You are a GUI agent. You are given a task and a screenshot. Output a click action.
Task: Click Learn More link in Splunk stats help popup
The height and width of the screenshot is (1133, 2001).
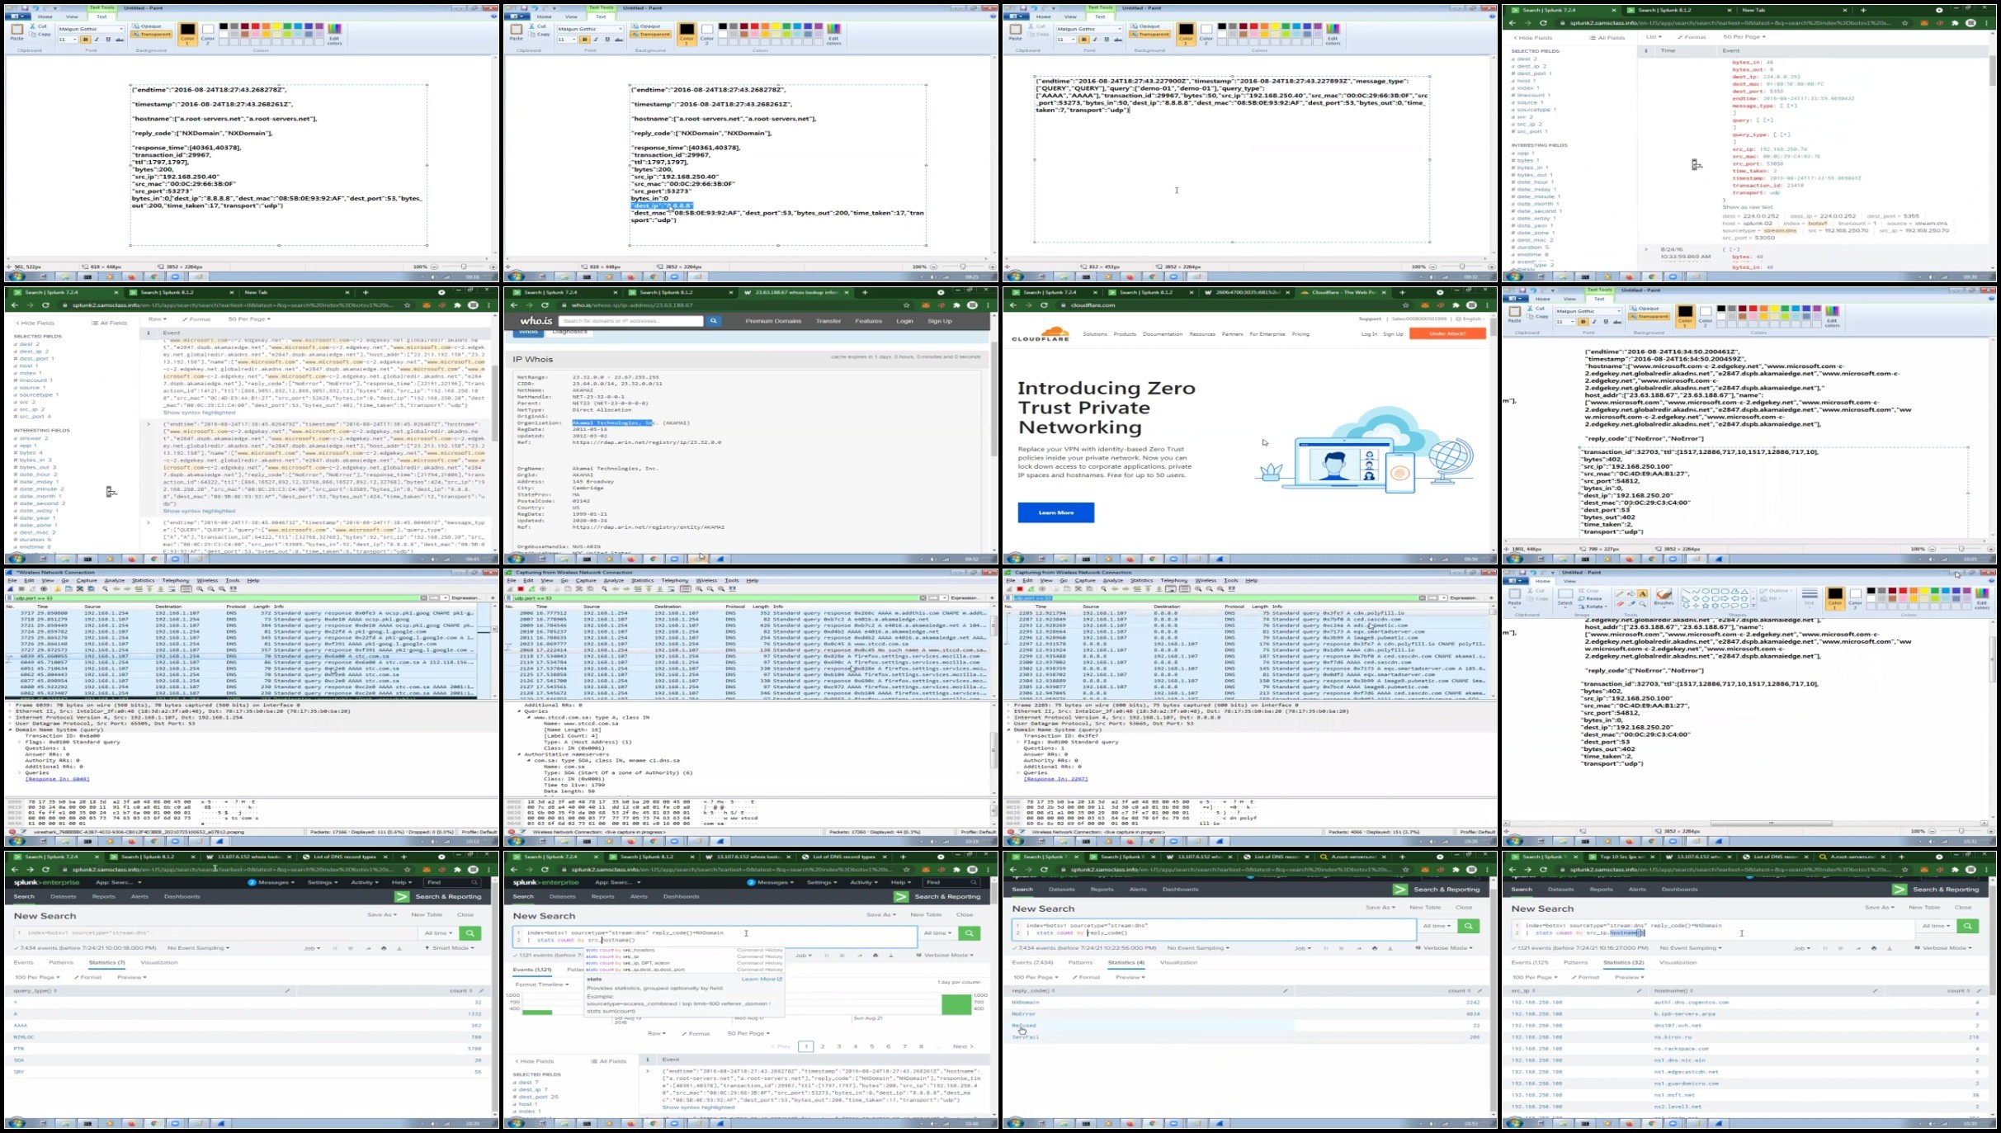coord(762,979)
